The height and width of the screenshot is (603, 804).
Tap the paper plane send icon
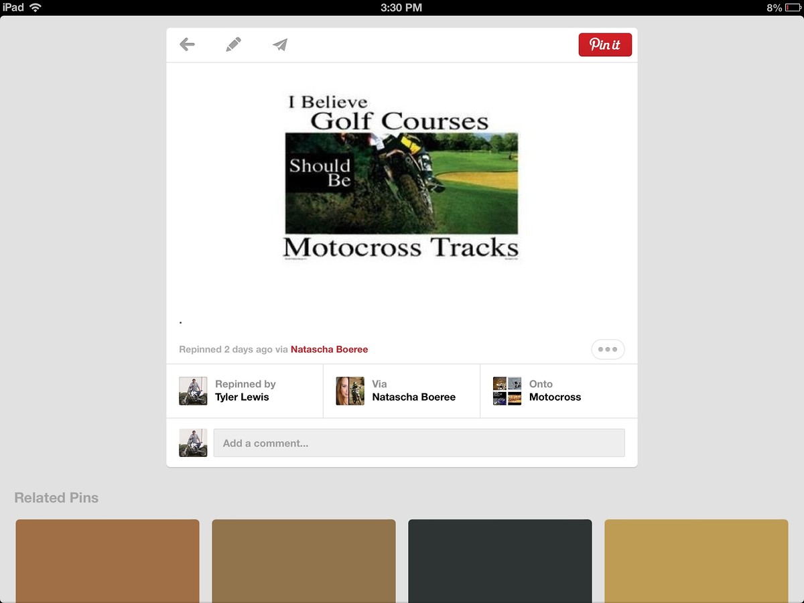point(280,45)
